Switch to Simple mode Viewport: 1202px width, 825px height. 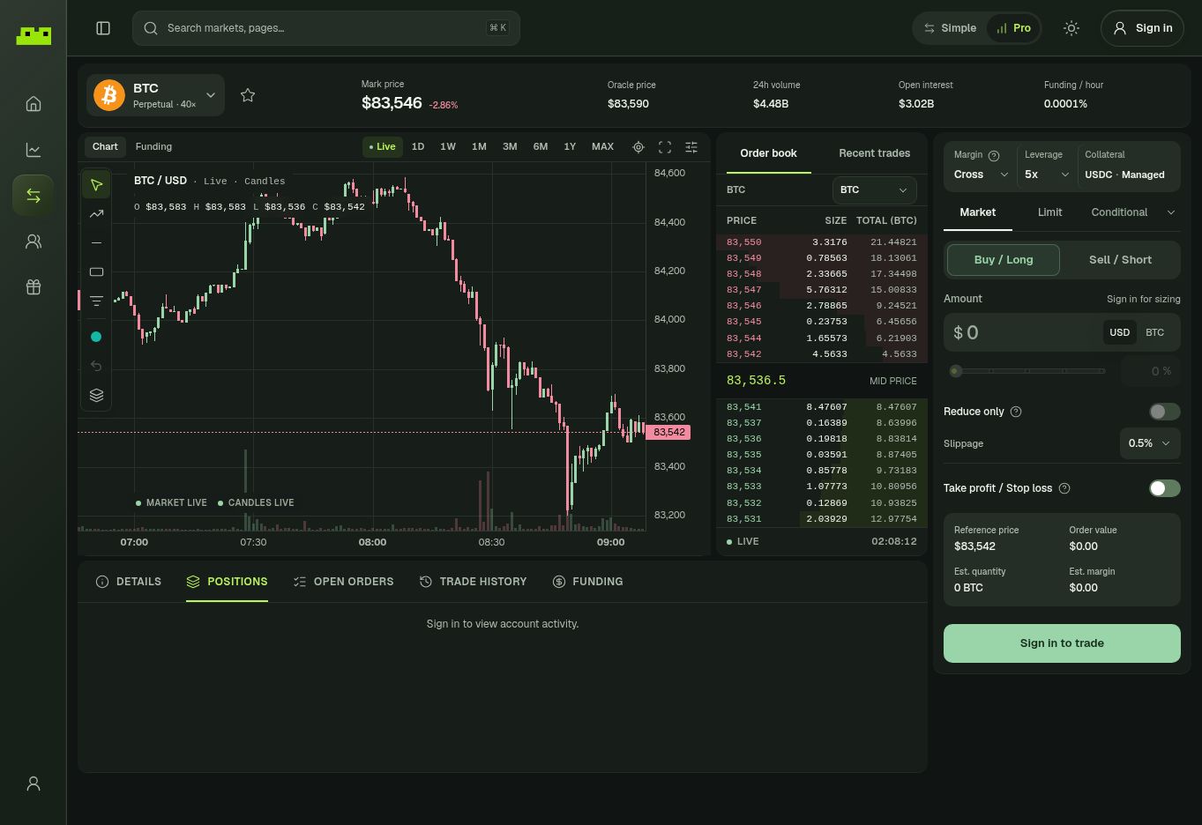point(950,28)
